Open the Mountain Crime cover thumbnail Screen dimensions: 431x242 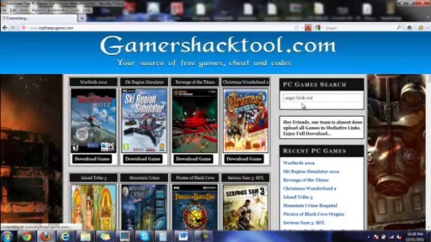point(144,207)
